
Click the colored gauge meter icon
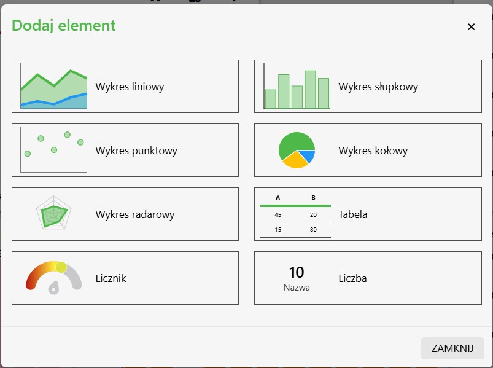[54, 278]
